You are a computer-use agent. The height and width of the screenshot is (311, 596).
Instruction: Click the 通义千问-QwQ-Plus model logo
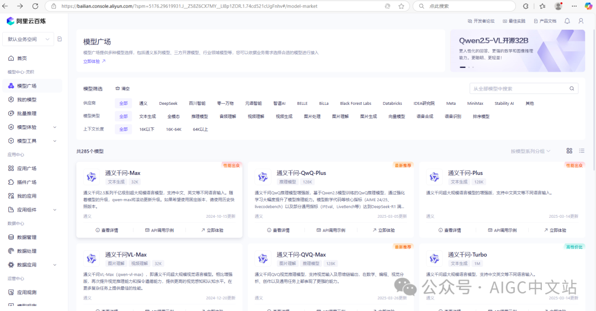pyautogui.click(x=263, y=176)
